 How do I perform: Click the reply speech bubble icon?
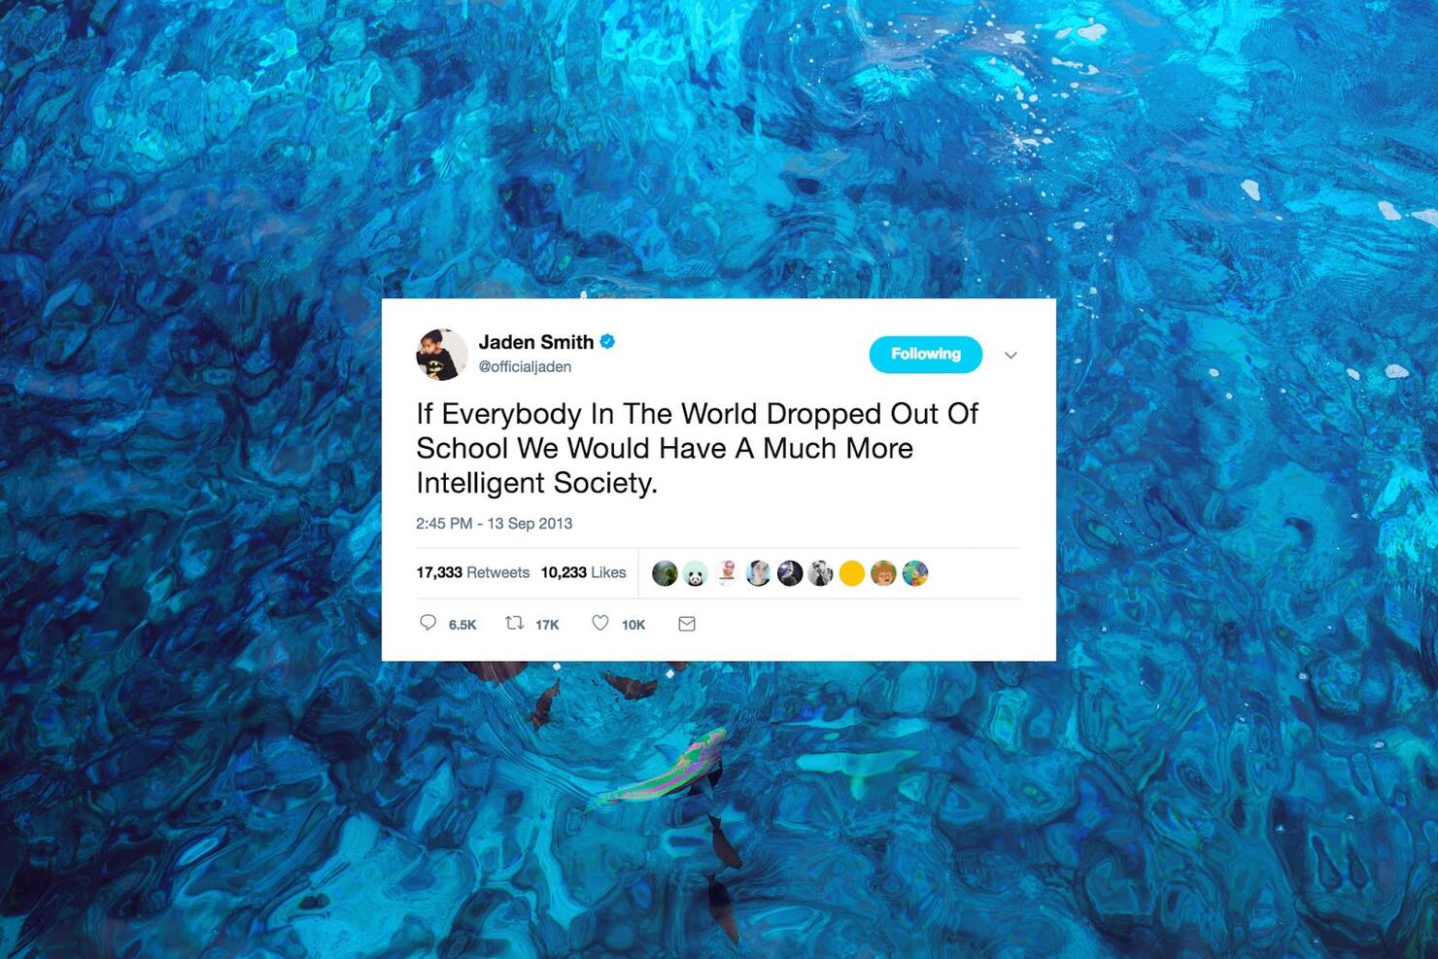[428, 623]
